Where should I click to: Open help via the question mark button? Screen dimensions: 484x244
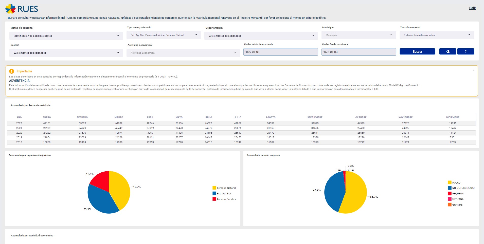[465, 51]
